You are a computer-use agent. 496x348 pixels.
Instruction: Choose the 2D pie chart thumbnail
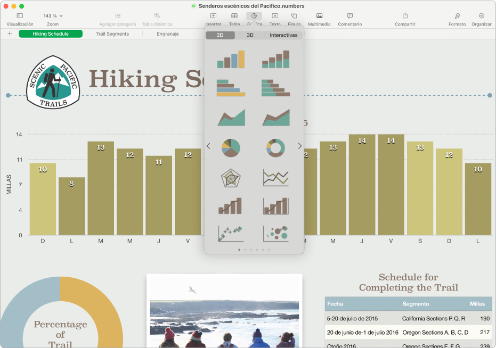(x=231, y=147)
